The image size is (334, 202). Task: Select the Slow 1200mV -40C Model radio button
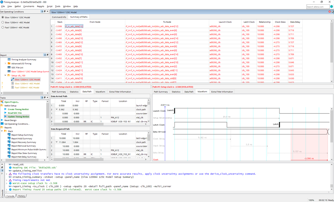[3, 22]
